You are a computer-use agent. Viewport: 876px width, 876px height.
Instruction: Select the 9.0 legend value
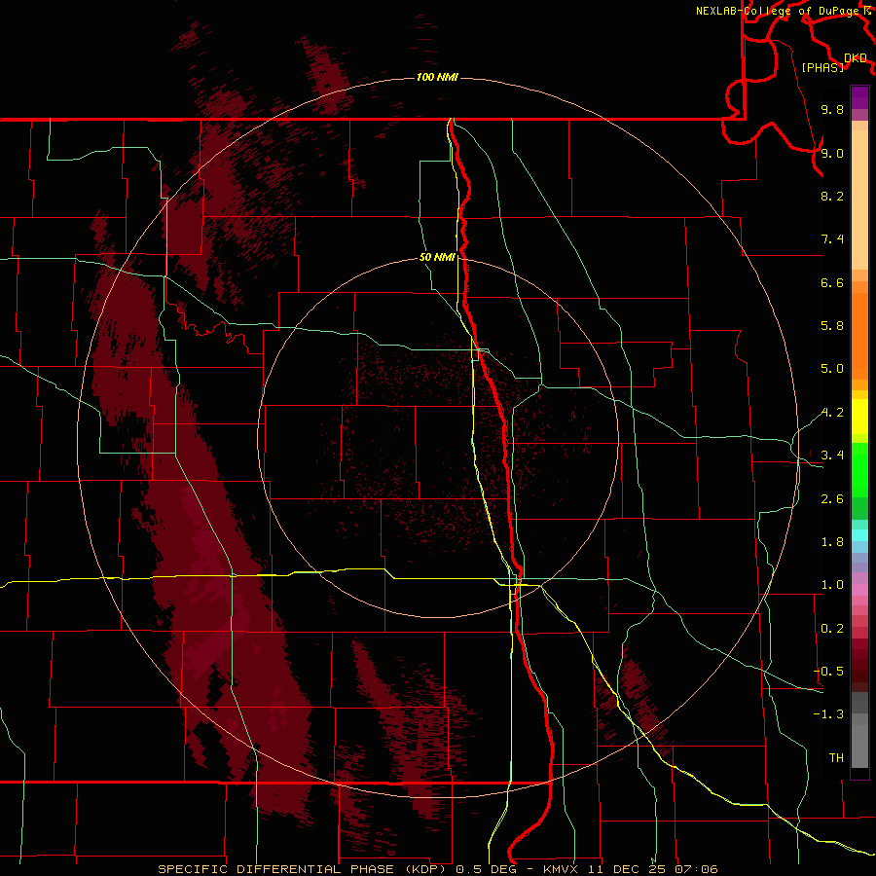point(832,153)
